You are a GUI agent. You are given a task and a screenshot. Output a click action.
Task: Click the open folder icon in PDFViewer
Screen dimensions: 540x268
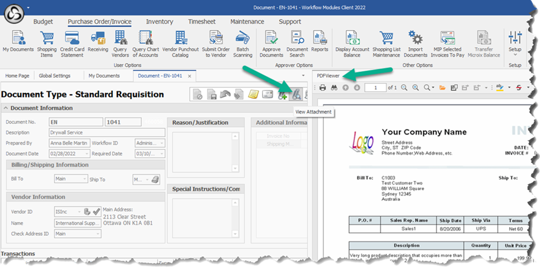[x=443, y=87]
